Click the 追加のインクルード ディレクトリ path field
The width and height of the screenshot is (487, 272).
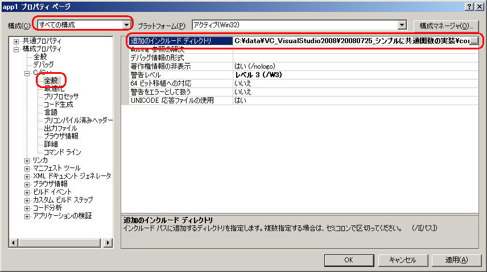coord(350,41)
